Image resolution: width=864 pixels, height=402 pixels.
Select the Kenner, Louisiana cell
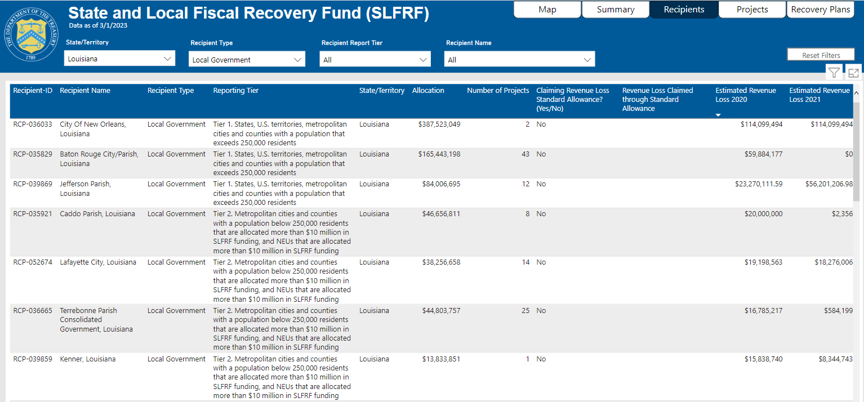tap(88, 359)
